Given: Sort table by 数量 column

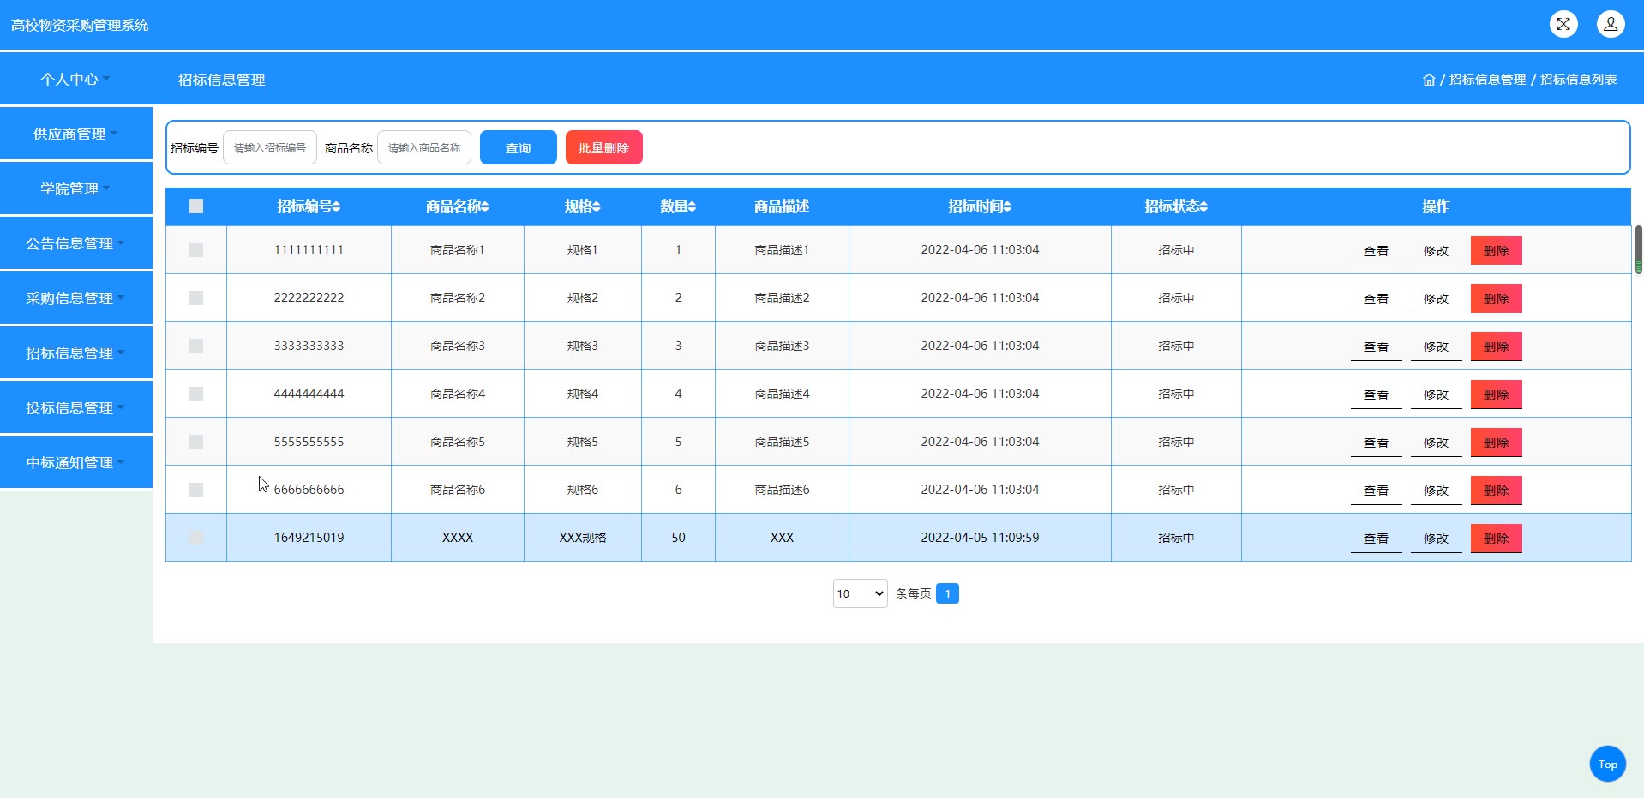Looking at the screenshot, I should [677, 207].
